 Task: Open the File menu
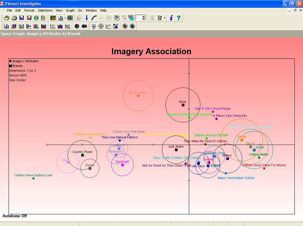click(x=9, y=10)
